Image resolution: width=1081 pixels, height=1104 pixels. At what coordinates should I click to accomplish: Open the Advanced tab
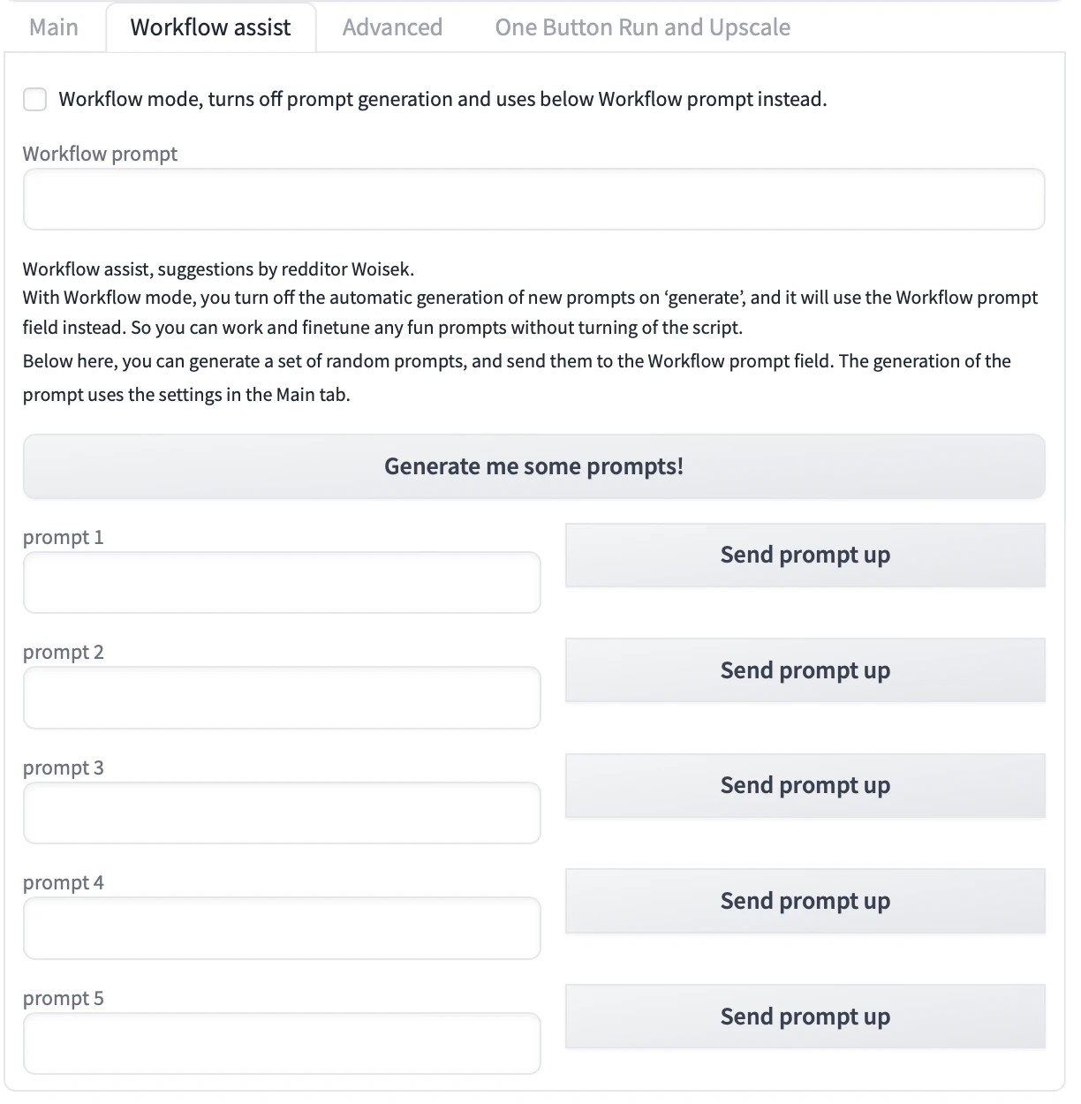click(x=392, y=27)
